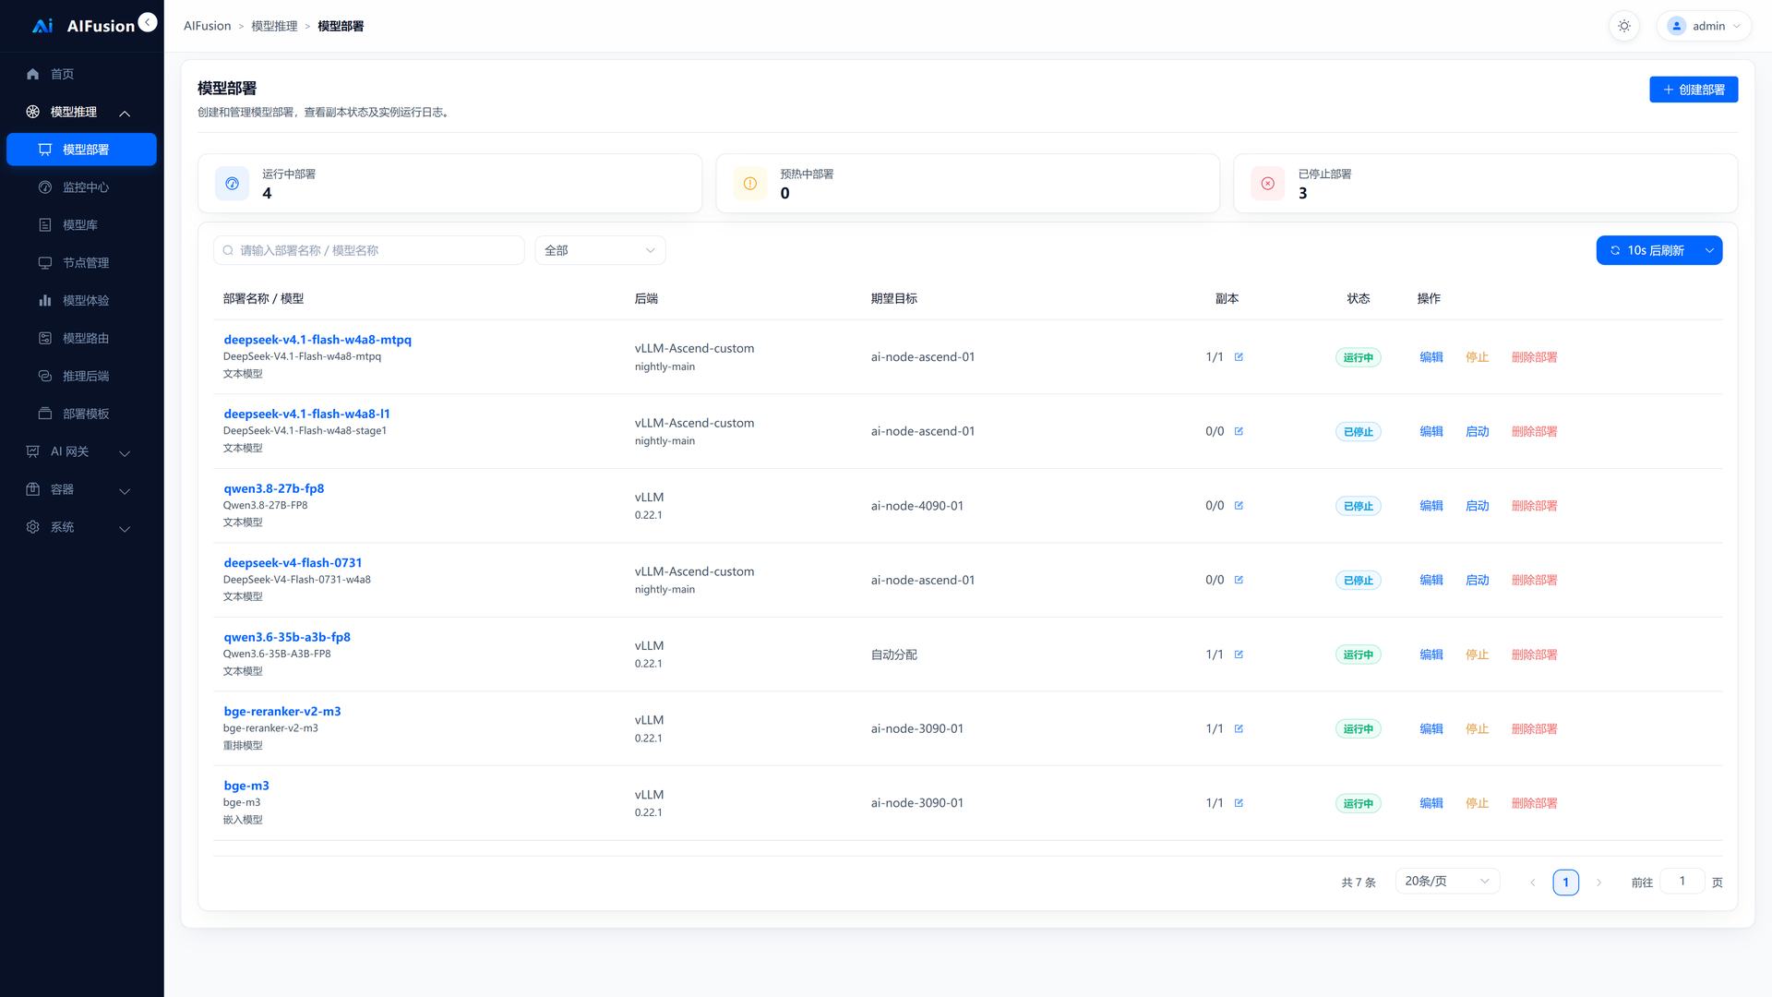Toggle the light/dark theme sun icon
The height and width of the screenshot is (997, 1772).
point(1624,26)
